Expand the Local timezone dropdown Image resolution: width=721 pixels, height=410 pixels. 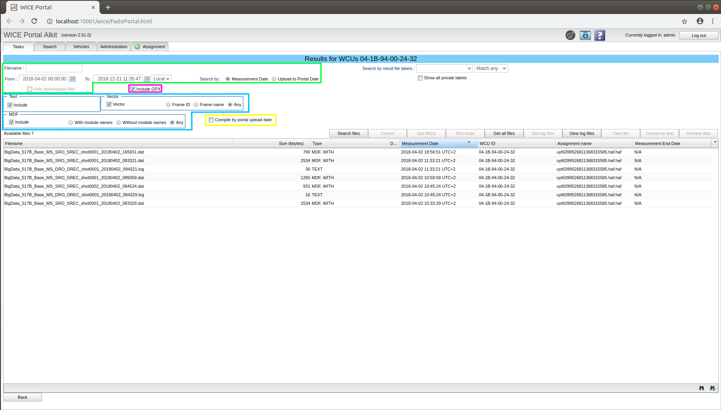161,79
